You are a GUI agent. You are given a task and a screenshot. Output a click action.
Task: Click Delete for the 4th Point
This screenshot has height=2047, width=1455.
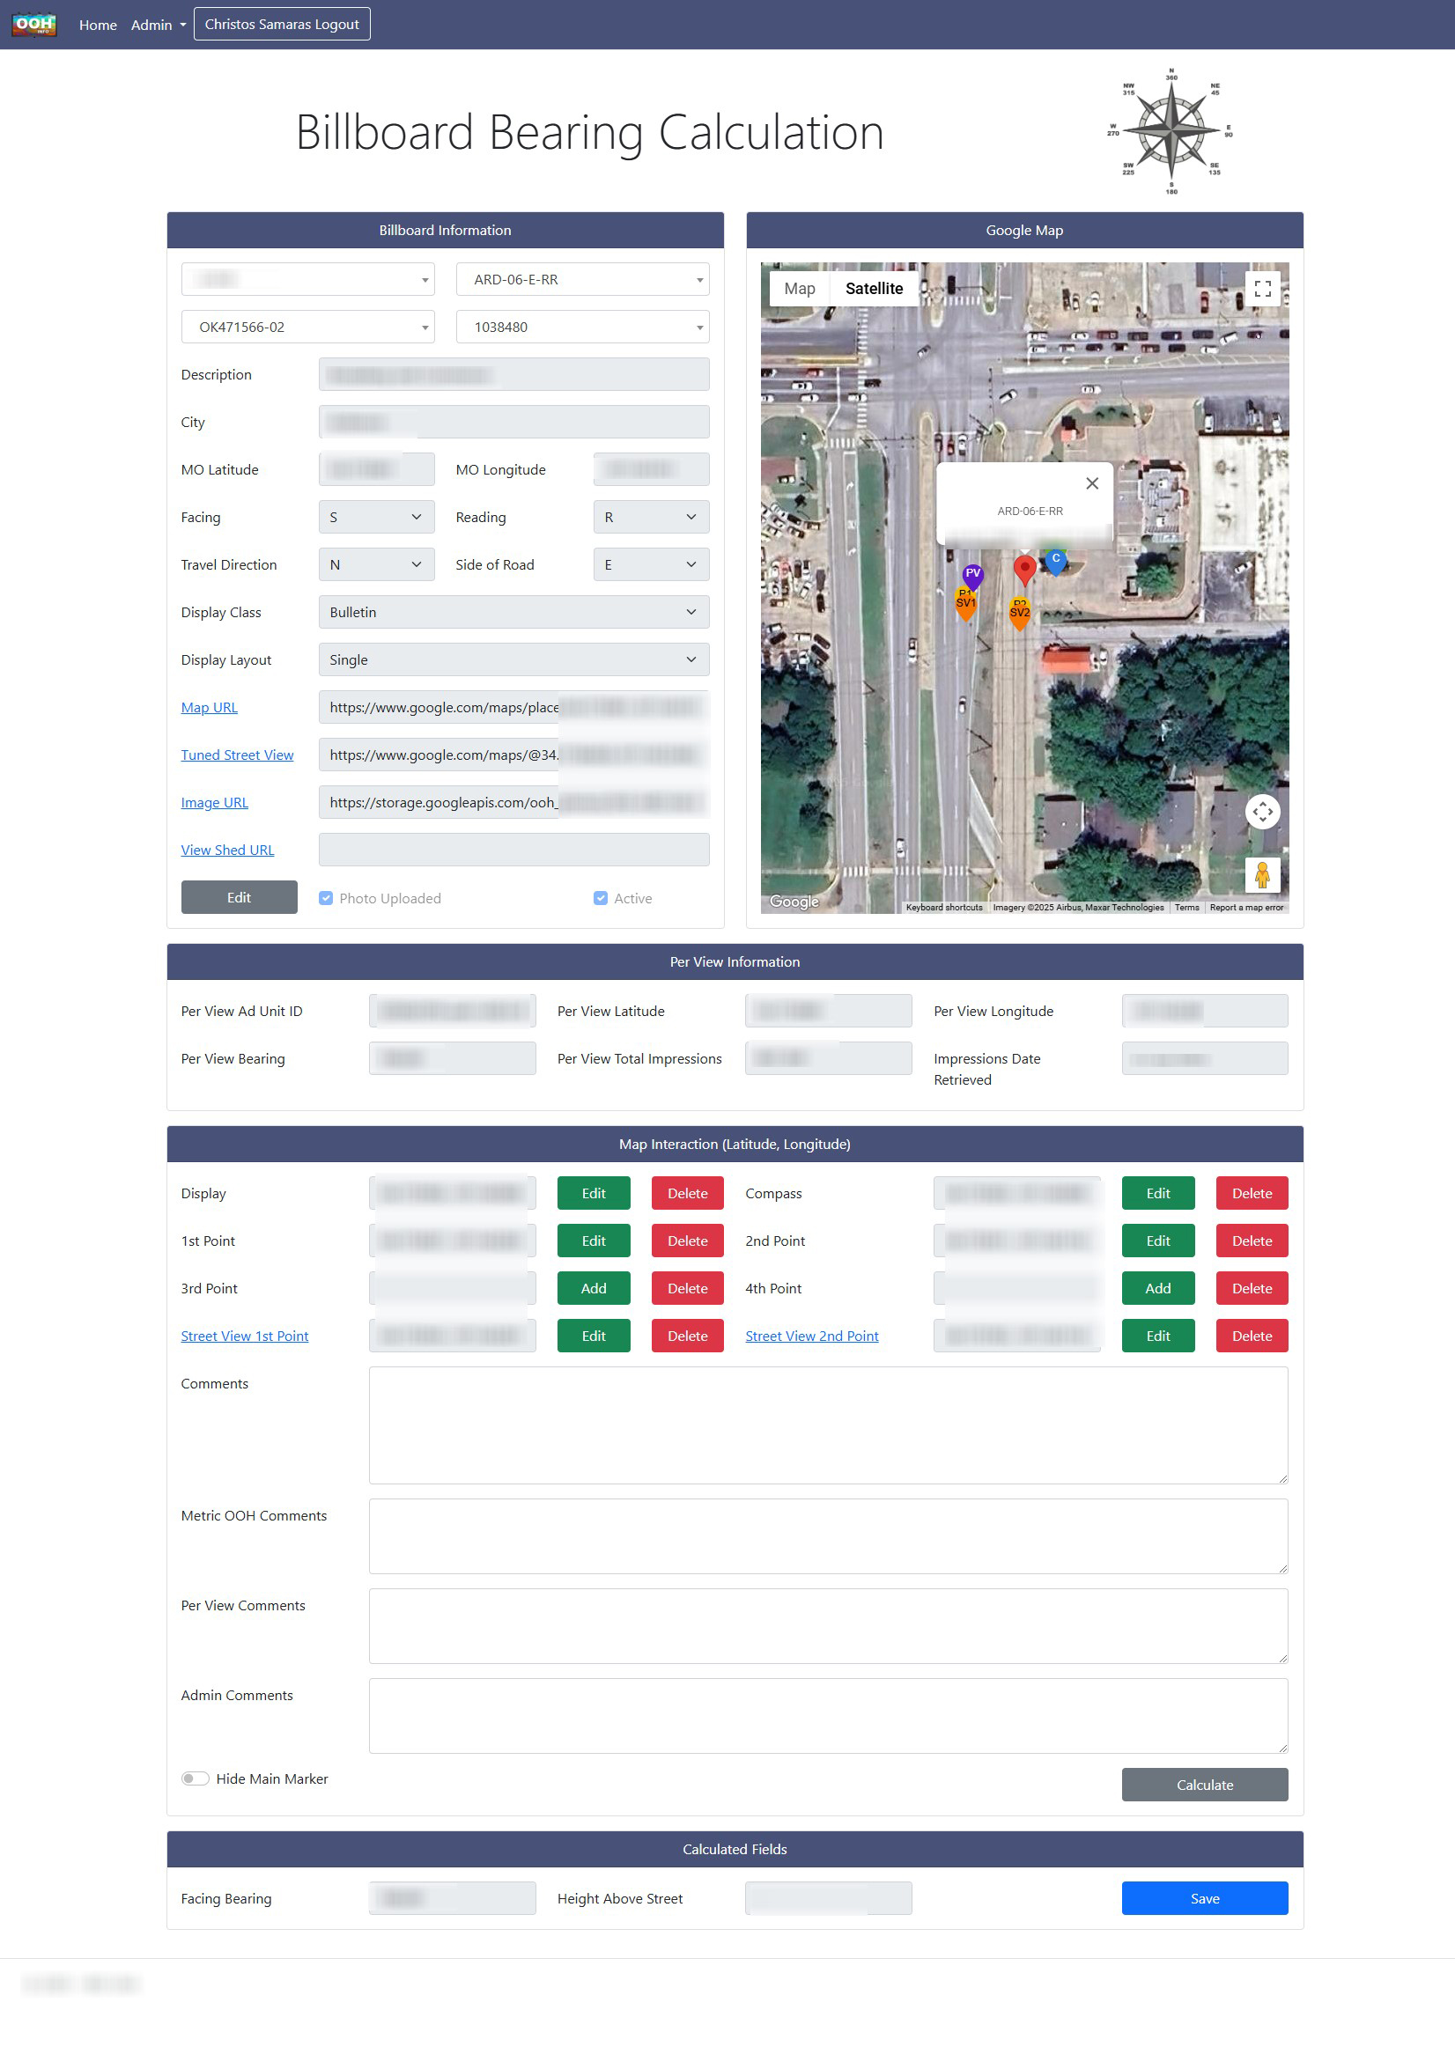pyautogui.click(x=1252, y=1288)
